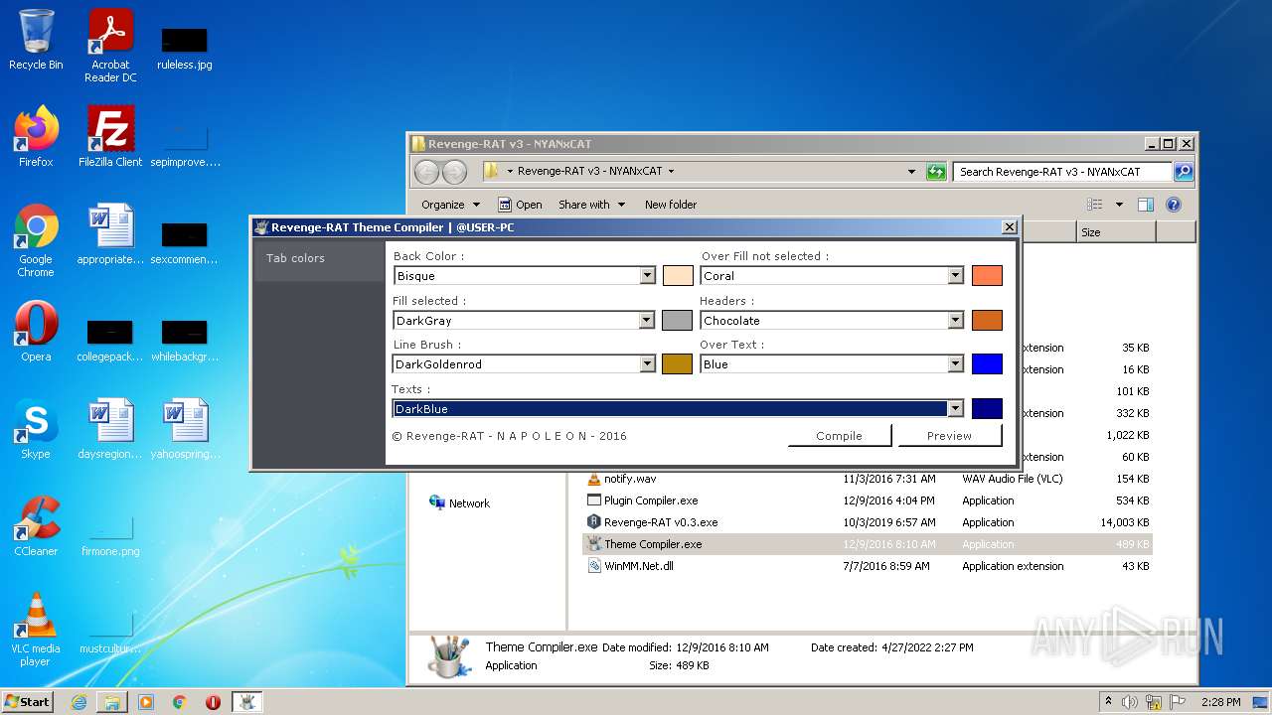The image size is (1272, 715).
Task: Click New folder in Explorer toolbar
Action: [x=671, y=205]
